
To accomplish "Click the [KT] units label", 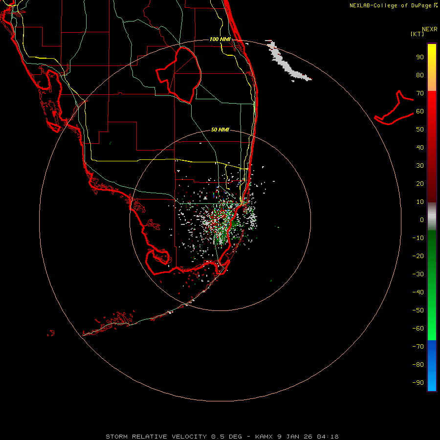I will pyautogui.click(x=417, y=34).
